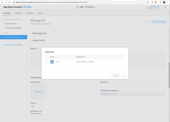Click the Add Build dialog title
The height and width of the screenshot is (122, 170).
(49, 52)
